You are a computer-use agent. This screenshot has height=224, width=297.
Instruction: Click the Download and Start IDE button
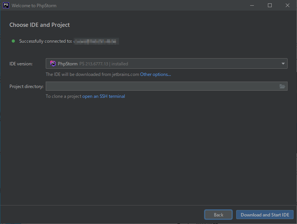click(x=265, y=215)
